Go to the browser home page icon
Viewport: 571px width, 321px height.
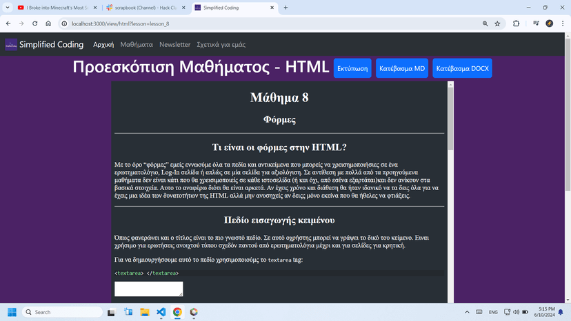coord(48,23)
